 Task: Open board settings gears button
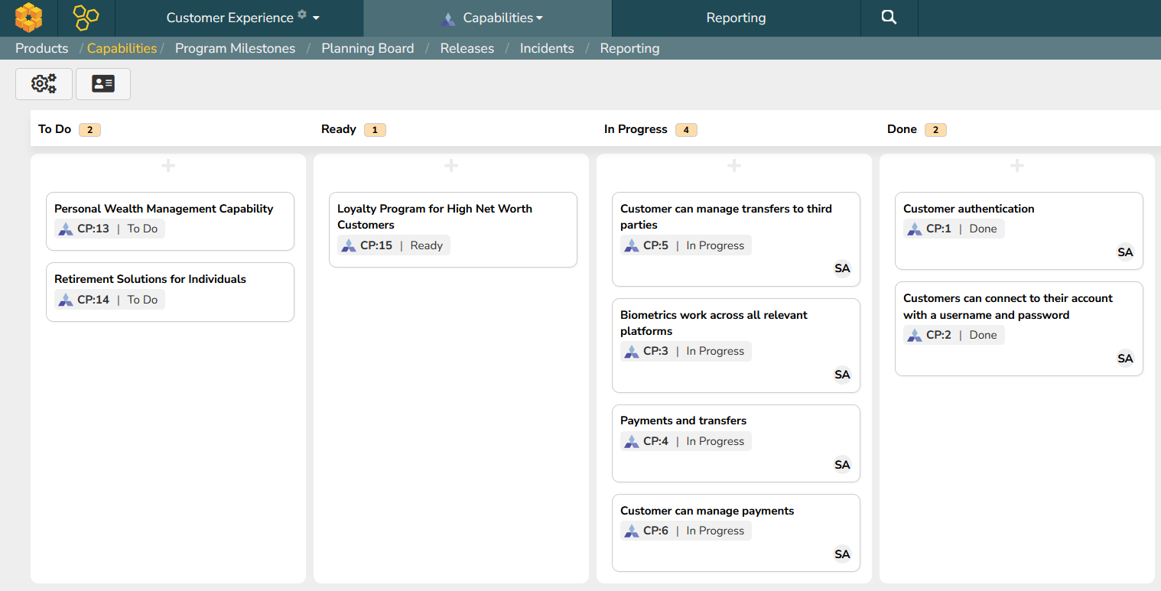coord(44,84)
